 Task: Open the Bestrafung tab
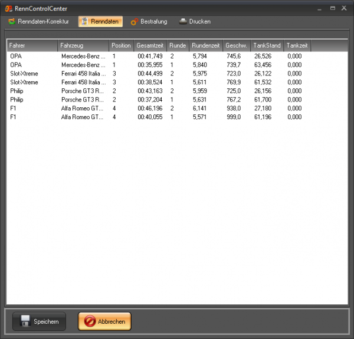click(x=149, y=21)
